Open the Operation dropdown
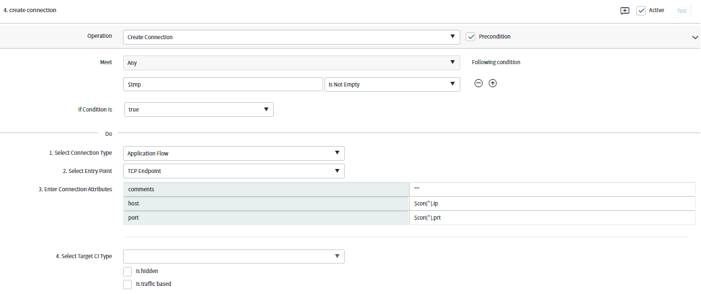 click(x=291, y=37)
